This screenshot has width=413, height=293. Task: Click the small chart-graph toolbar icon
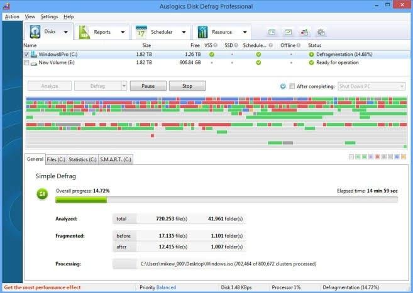(x=288, y=33)
